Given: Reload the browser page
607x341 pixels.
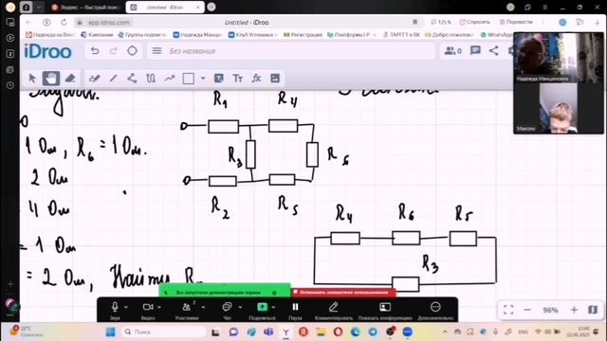Looking at the screenshot, I should pos(64,23).
